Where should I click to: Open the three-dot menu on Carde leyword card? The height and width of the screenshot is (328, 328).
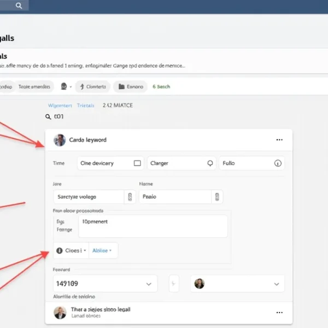click(x=279, y=140)
